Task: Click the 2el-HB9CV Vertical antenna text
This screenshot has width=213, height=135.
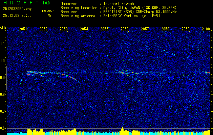Action: coord(131,16)
